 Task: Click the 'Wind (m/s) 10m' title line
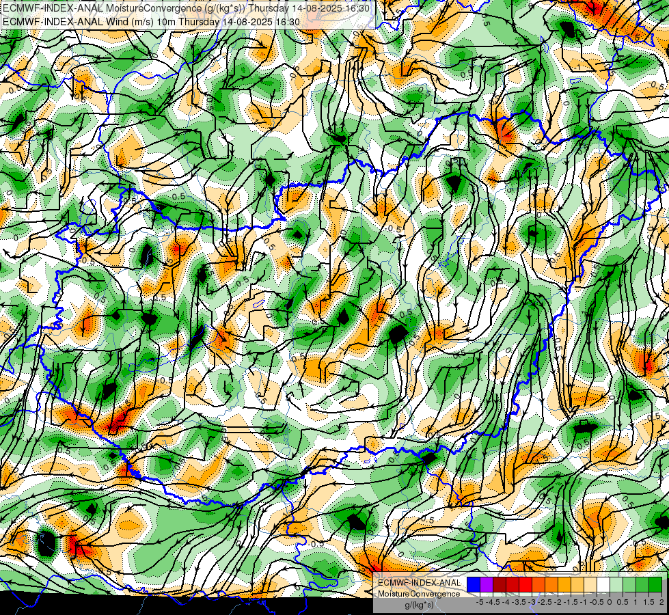tap(150, 22)
